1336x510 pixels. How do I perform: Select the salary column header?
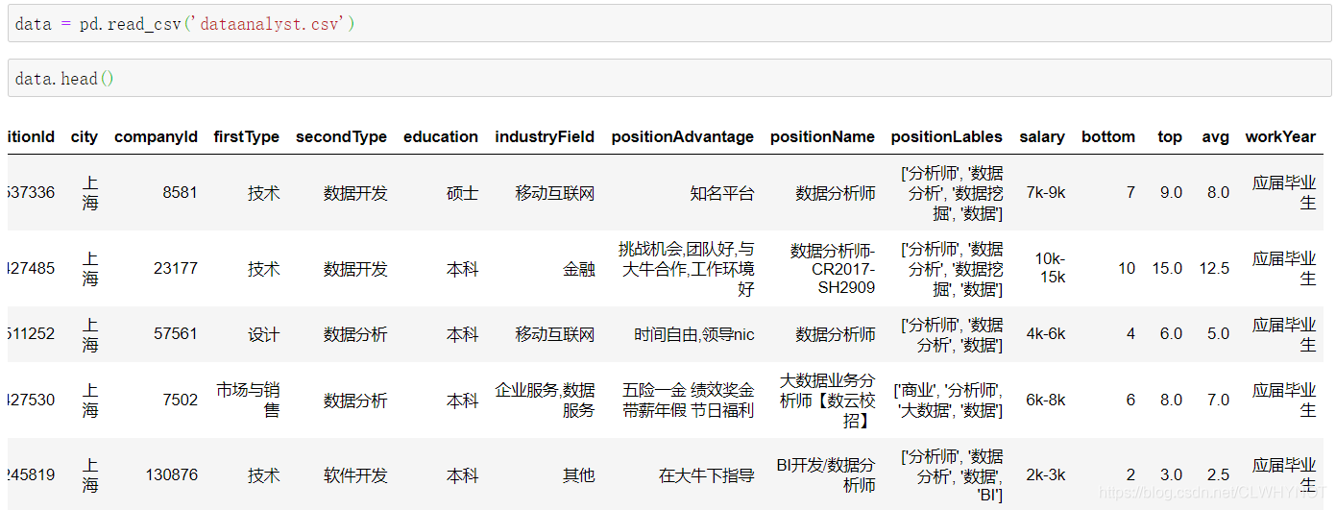click(1042, 136)
